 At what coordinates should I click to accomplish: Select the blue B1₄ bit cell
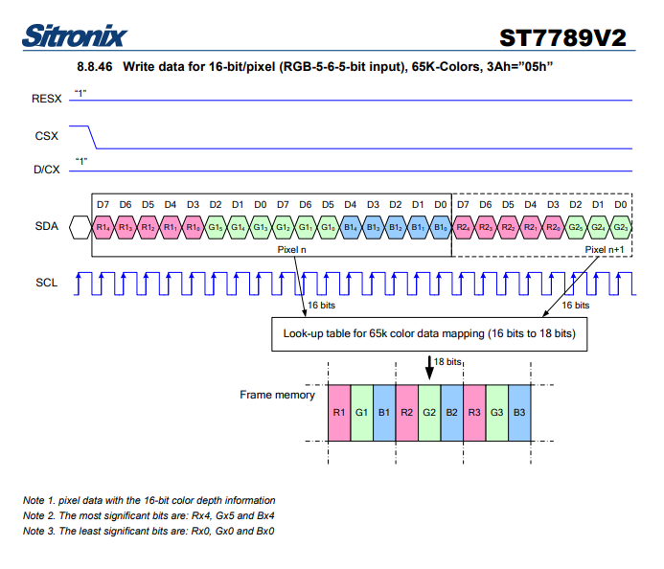pyautogui.click(x=351, y=227)
